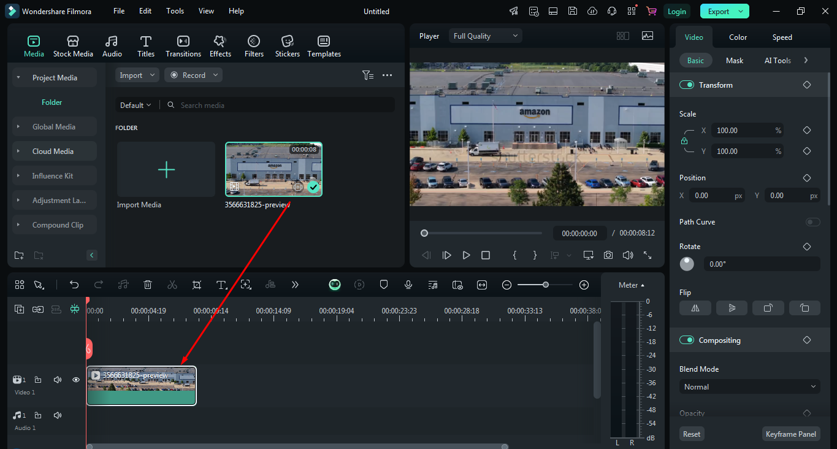Open the Templates tab
The width and height of the screenshot is (837, 449).
324,46
